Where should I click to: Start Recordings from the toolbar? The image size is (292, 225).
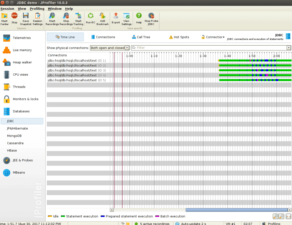click(52, 19)
